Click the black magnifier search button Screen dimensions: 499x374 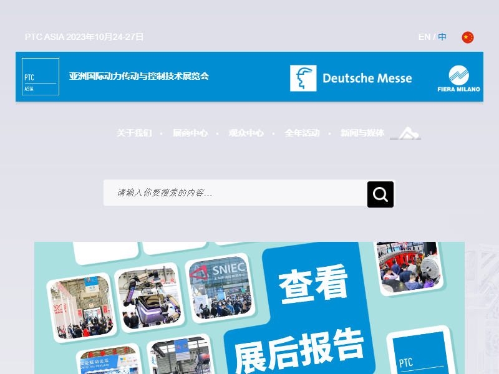coord(380,194)
